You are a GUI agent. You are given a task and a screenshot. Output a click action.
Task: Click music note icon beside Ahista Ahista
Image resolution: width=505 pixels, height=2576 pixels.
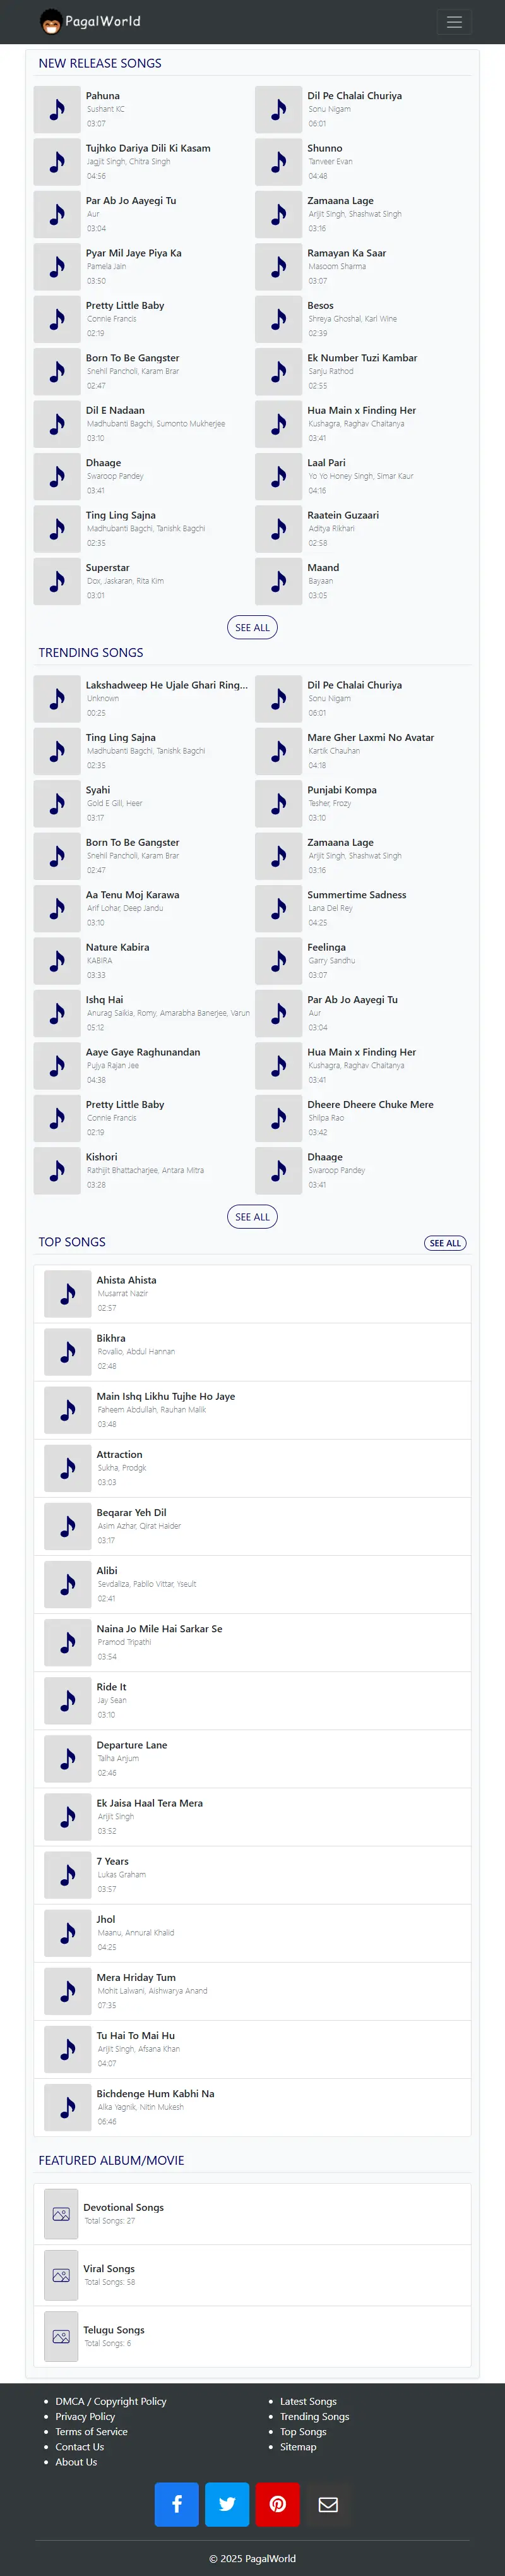pos(68,1293)
